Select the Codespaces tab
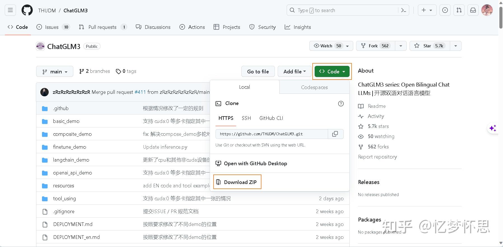 click(x=314, y=87)
